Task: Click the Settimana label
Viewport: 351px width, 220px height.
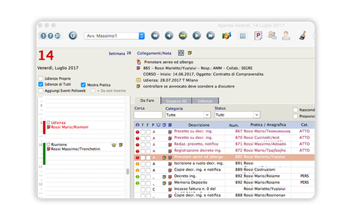Action: pos(116,53)
